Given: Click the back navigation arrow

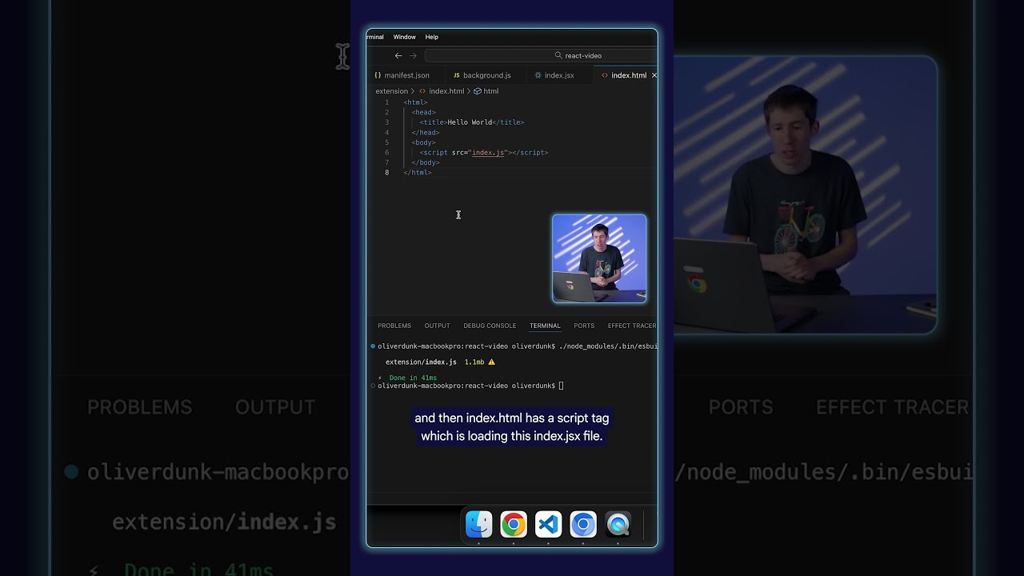Looking at the screenshot, I should (398, 56).
